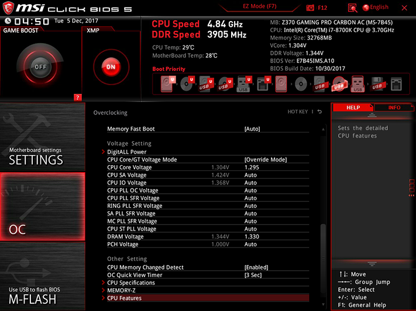
Task: Change OC Quick View Timer [3 Sec] value
Action: tap(253, 275)
